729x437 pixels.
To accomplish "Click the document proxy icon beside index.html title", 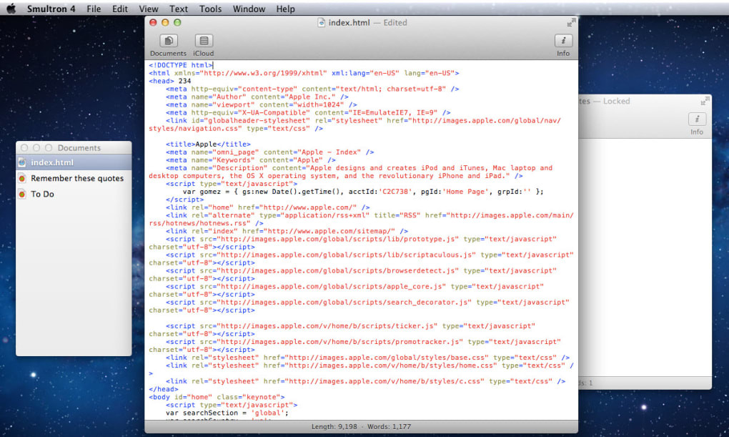I will [321, 22].
